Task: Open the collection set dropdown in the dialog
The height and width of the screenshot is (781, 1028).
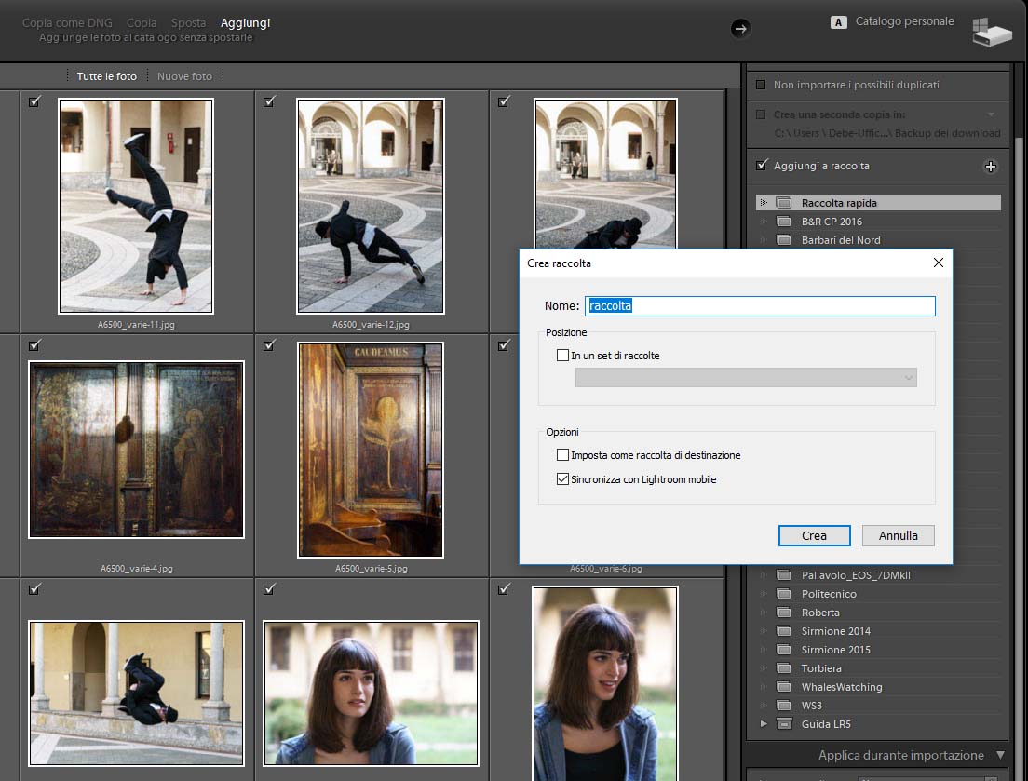Action: (746, 378)
